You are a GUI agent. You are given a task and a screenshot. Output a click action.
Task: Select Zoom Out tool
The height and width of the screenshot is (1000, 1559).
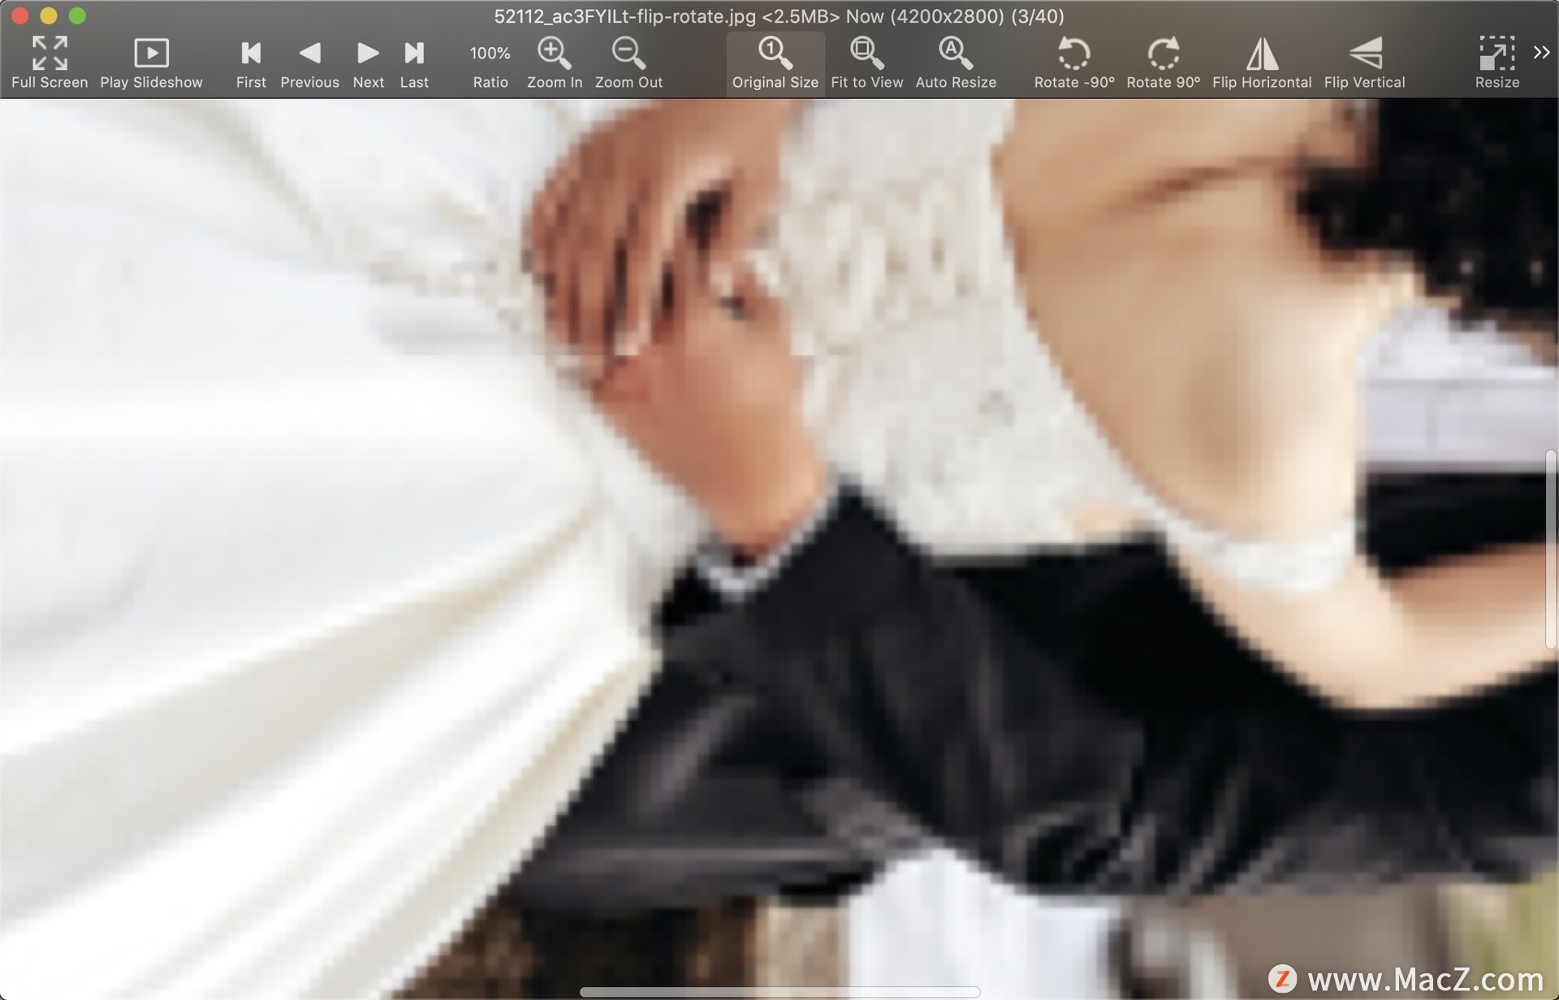click(628, 62)
